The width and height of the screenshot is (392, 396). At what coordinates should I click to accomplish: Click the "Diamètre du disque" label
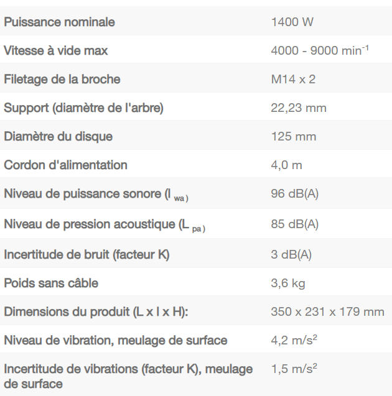[58, 137]
